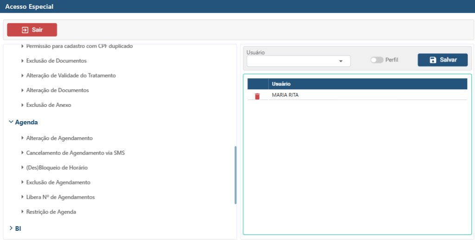Click the Usuário column header
475x240 pixels.
pos(281,84)
